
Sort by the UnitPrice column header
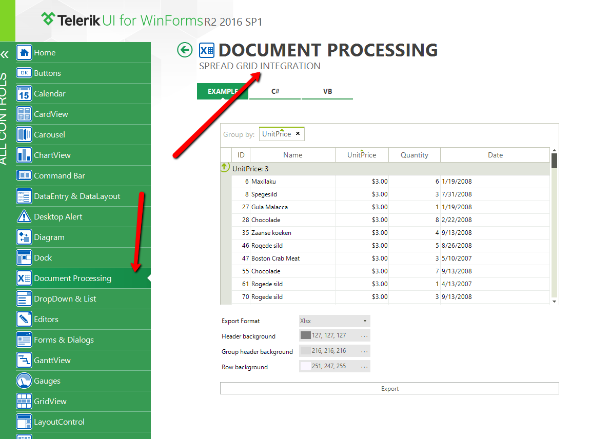pyautogui.click(x=362, y=155)
